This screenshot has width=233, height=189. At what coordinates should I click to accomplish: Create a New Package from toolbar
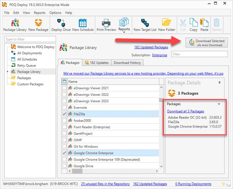click(38, 25)
